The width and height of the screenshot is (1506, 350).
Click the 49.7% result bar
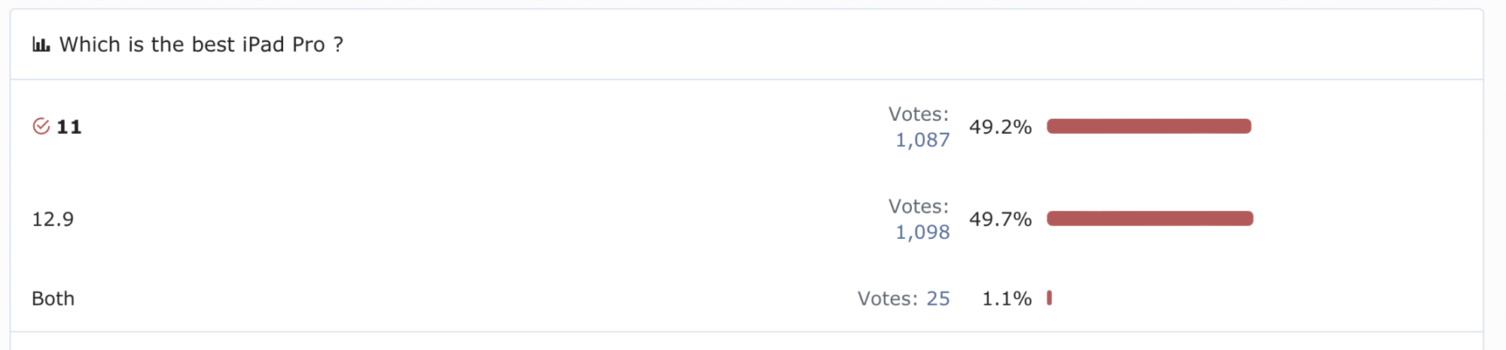pyautogui.click(x=1150, y=219)
